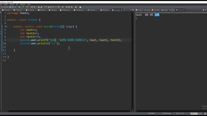Open the Debug view tab
This screenshot has height=116, width=207.
click(x=172, y=10)
